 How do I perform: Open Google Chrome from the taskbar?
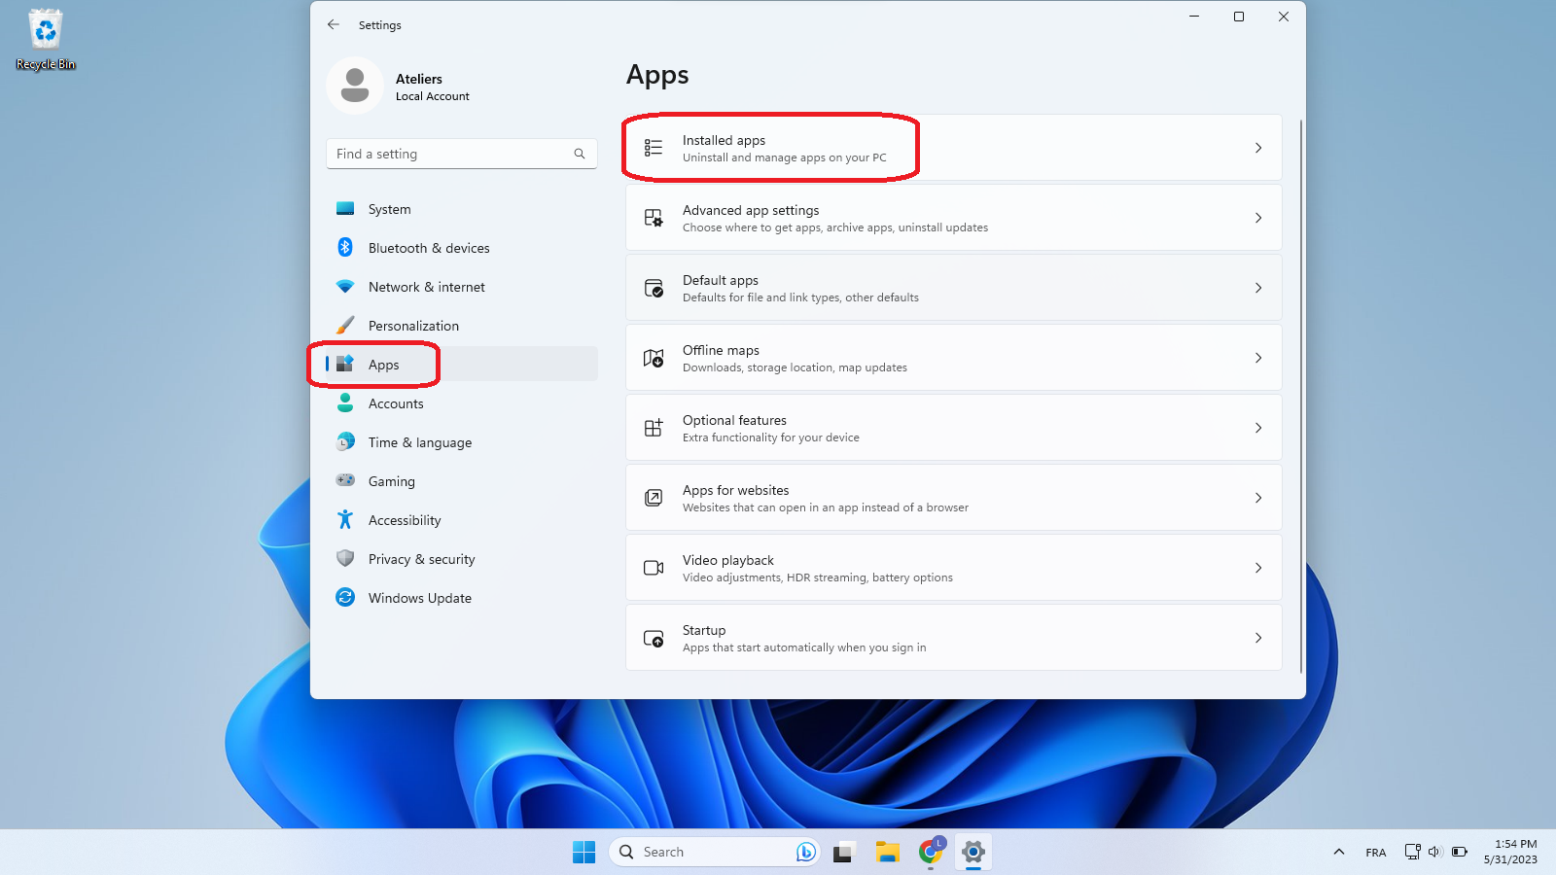pos(931,852)
